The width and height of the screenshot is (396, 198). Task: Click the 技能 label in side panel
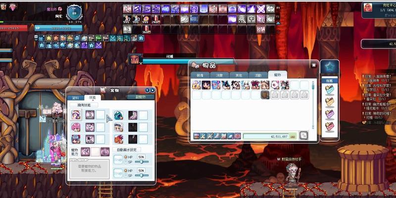(330, 81)
